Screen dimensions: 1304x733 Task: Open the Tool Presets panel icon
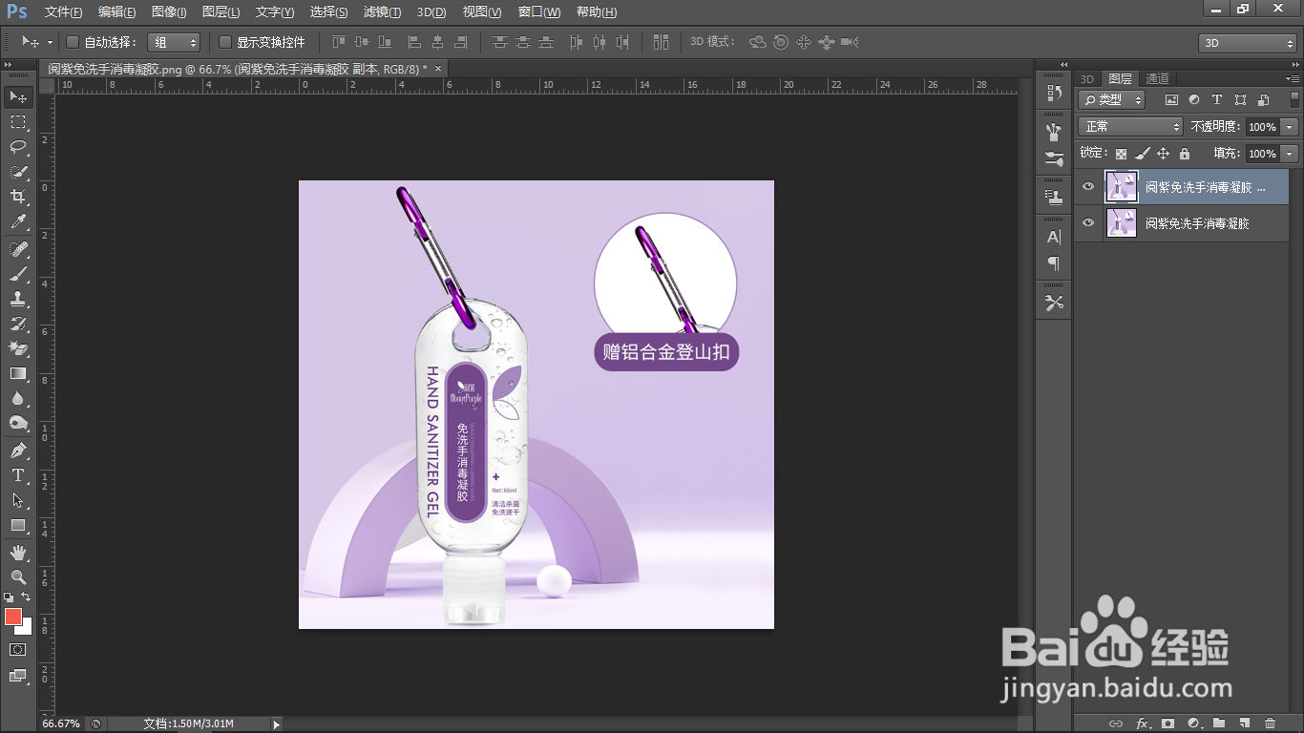(1054, 303)
